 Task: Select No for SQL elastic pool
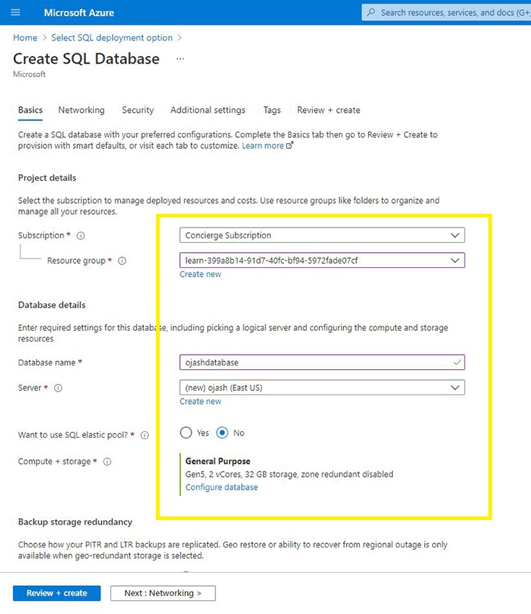pos(222,433)
